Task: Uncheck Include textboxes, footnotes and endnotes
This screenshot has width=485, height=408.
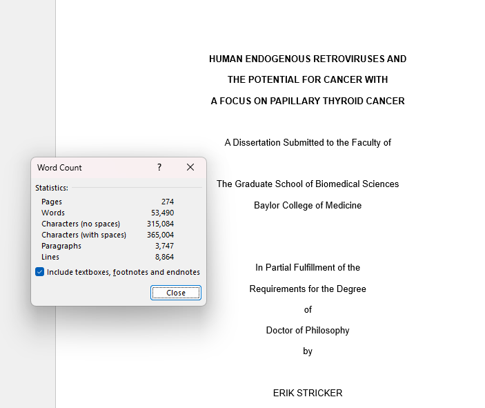Action: (39, 272)
